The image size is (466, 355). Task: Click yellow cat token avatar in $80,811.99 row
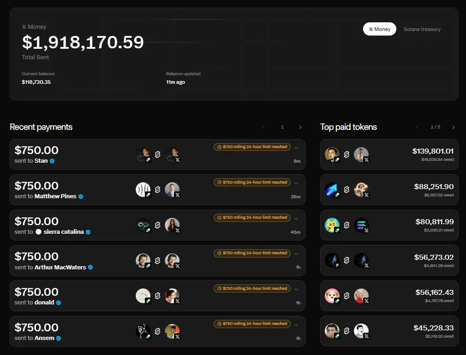click(332, 225)
